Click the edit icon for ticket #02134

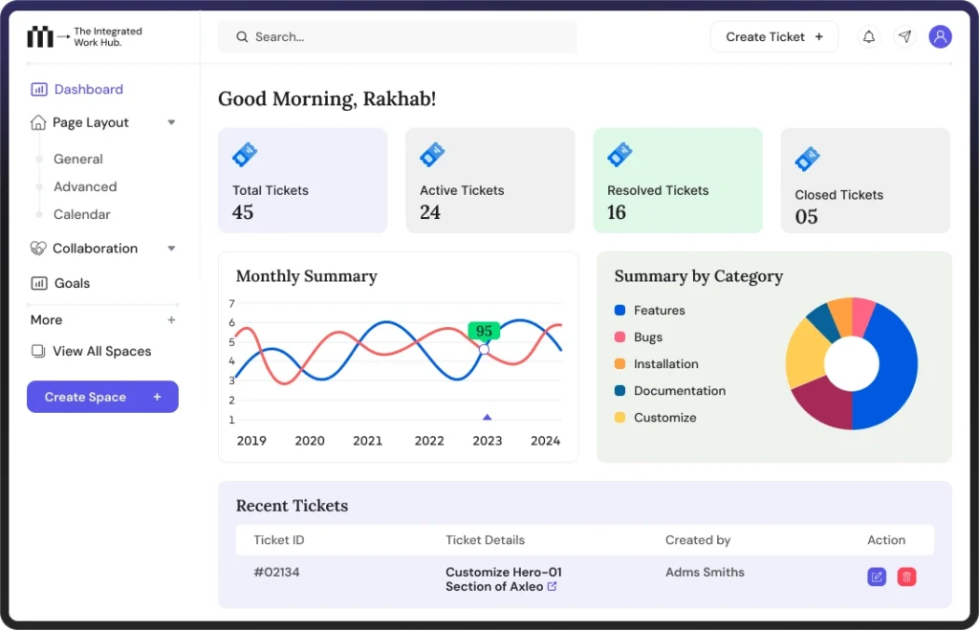pos(877,576)
